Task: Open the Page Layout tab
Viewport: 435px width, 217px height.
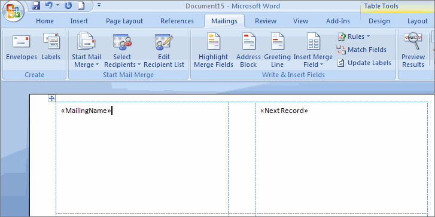Action: [x=124, y=21]
